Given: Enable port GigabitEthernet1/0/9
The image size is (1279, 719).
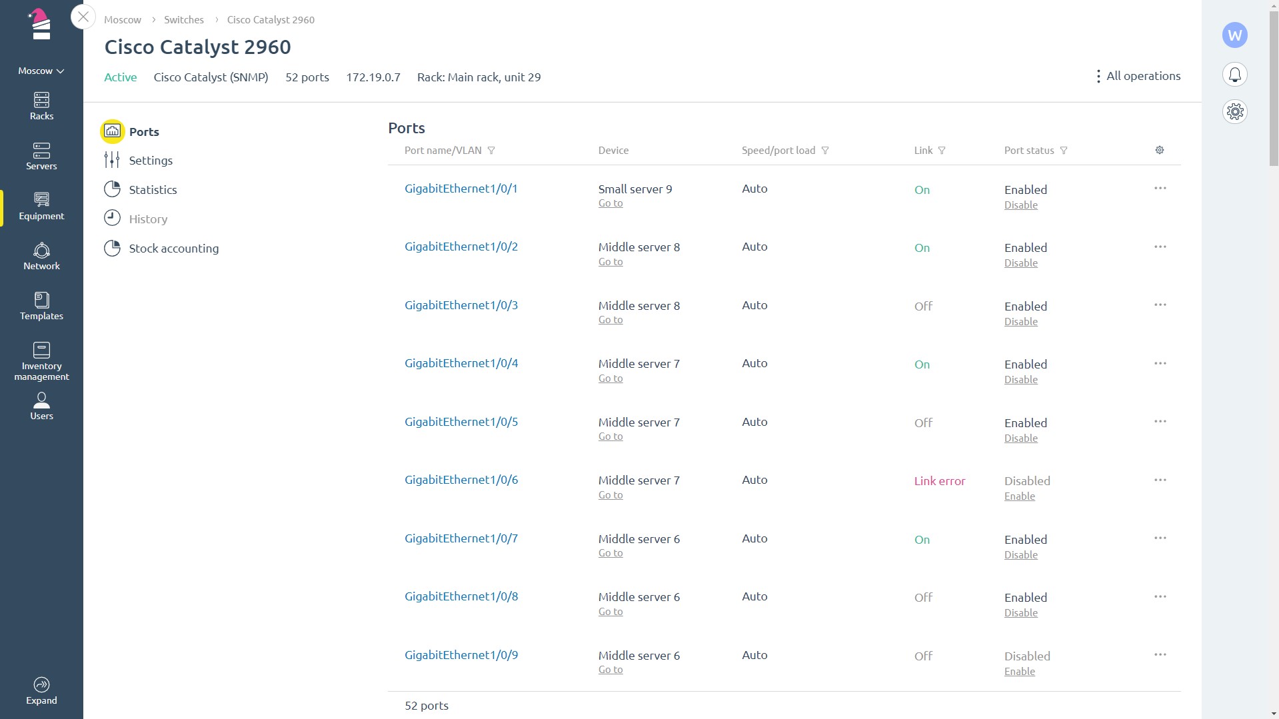Looking at the screenshot, I should coord(1019,672).
